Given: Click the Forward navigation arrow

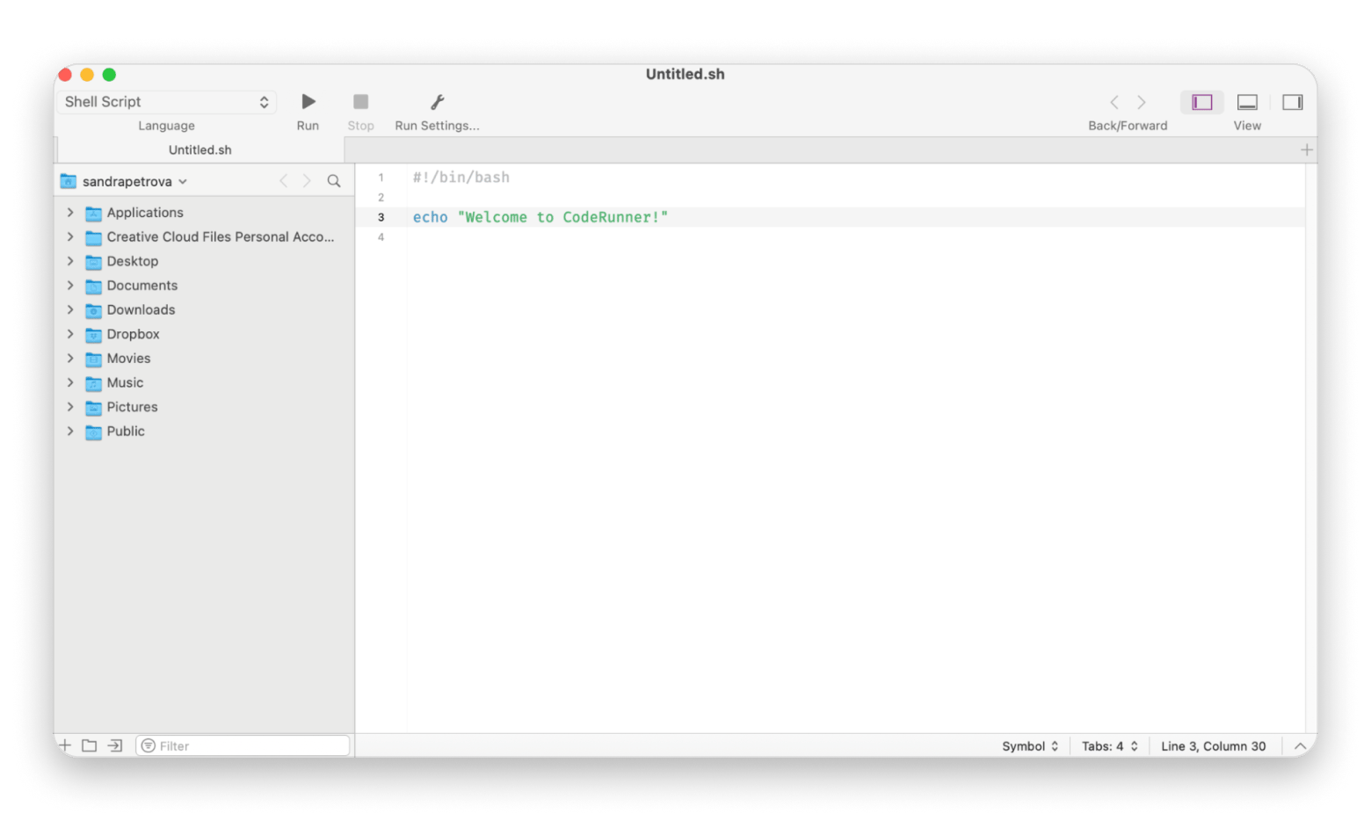Looking at the screenshot, I should pyautogui.click(x=1141, y=102).
